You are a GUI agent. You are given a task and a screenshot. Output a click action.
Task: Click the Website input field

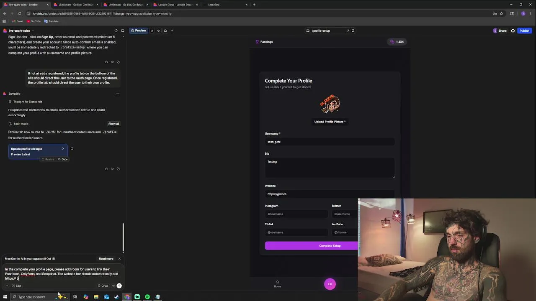[330, 194]
